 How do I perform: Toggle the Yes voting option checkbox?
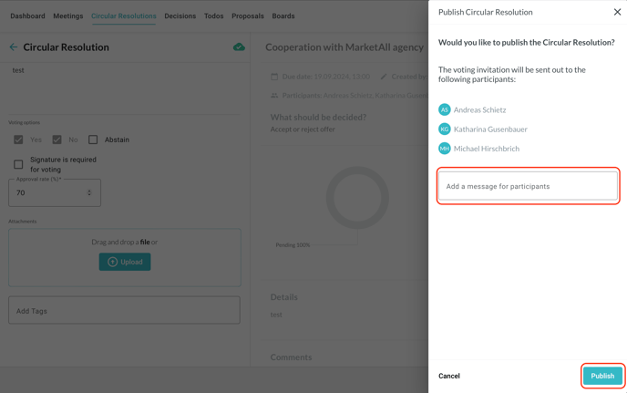[x=18, y=140]
